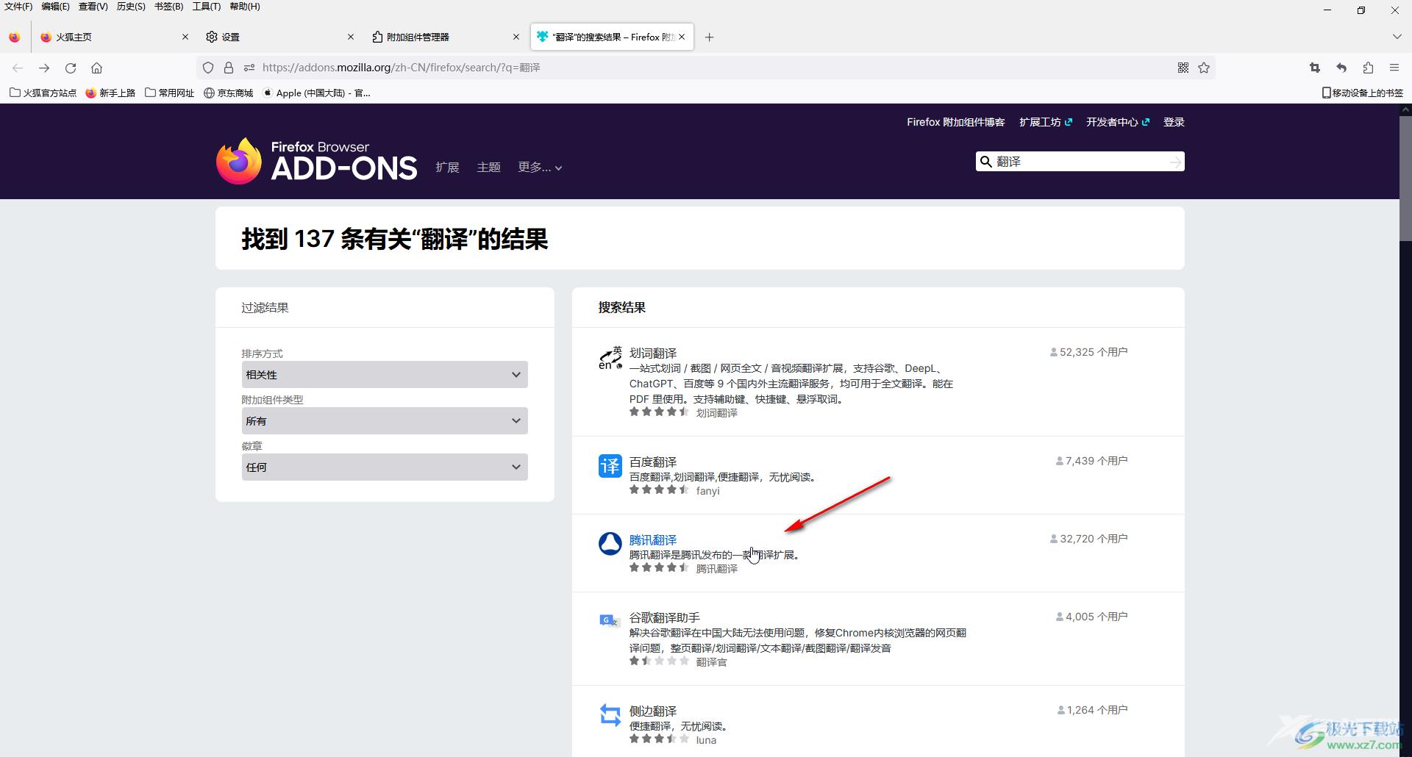Screen dimensions: 1412x757
Task: Click the undo arrow toolbar icon
Action: tap(1341, 68)
